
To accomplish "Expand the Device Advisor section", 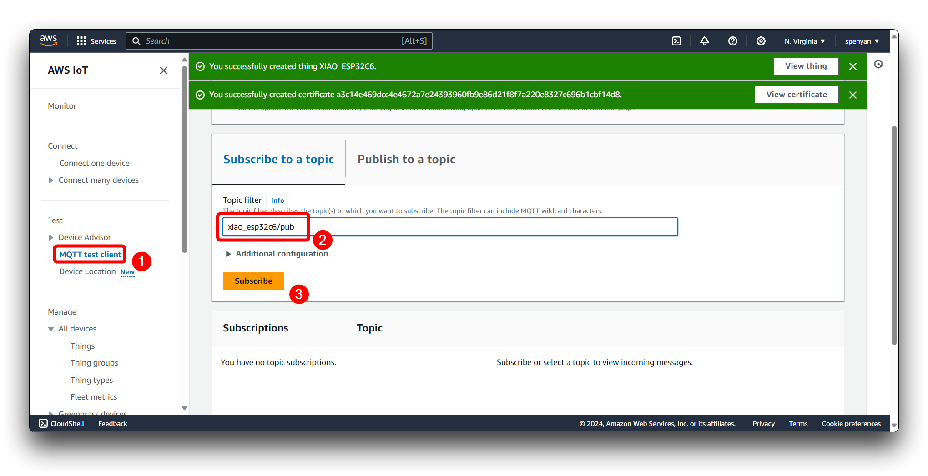I will pyautogui.click(x=51, y=237).
